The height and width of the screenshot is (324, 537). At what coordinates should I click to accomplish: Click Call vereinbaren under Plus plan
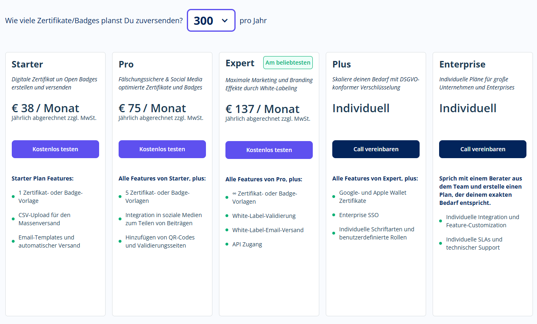(376, 149)
